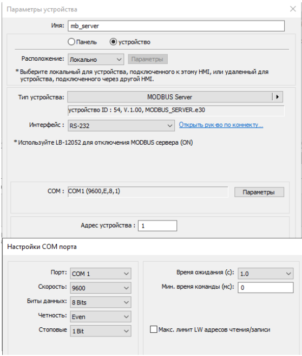Open the Биты данных dropdown
This screenshot has width=302, height=356.
[101, 302]
